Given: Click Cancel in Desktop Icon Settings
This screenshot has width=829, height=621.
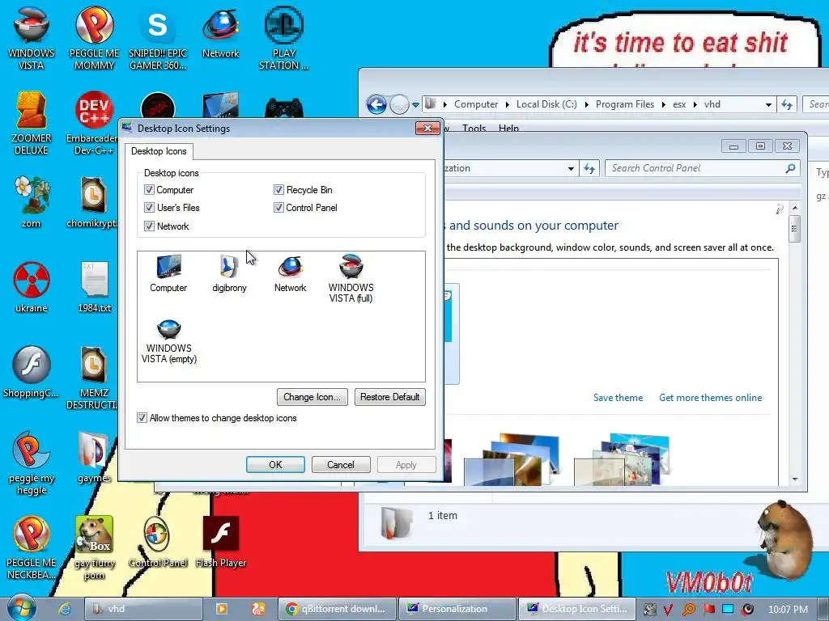Looking at the screenshot, I should coord(341,465).
